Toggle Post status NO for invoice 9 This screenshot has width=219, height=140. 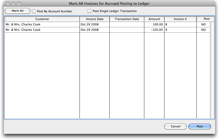(203, 30)
